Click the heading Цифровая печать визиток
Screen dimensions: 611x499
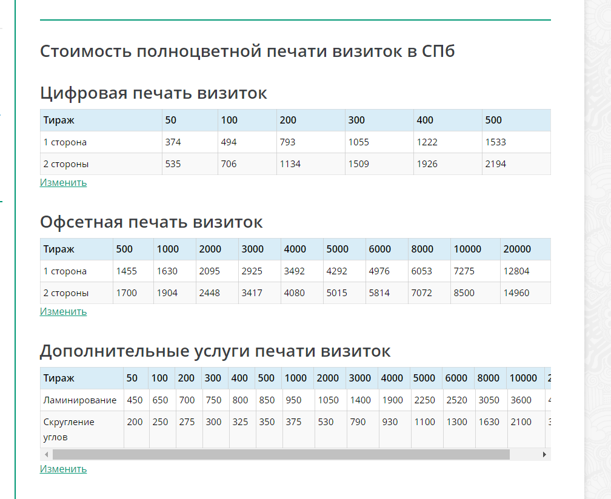click(153, 93)
